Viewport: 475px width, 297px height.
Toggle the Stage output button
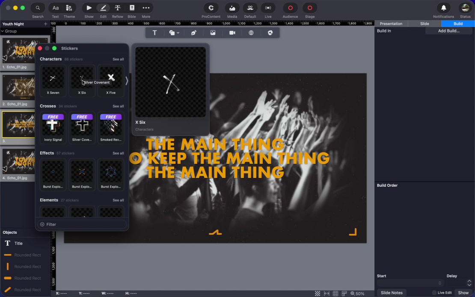[309, 8]
